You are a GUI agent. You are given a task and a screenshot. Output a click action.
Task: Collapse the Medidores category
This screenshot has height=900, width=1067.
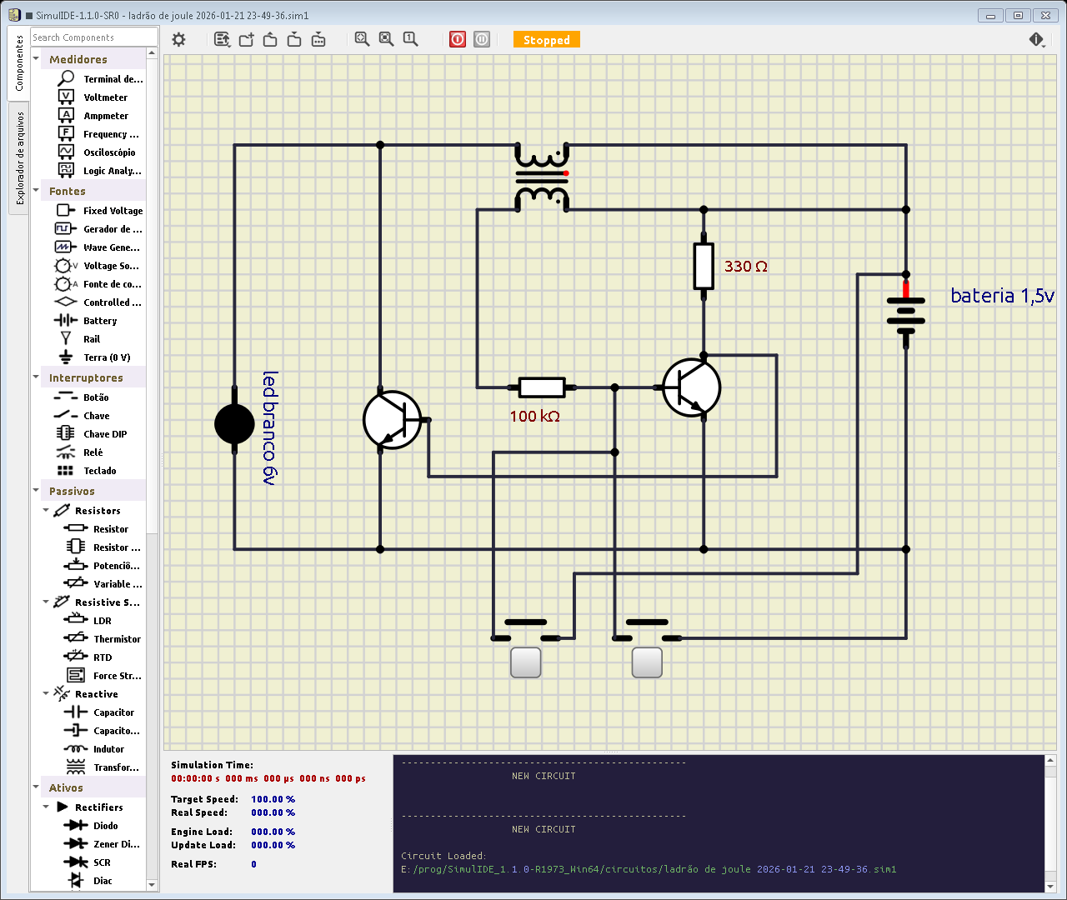(x=36, y=59)
